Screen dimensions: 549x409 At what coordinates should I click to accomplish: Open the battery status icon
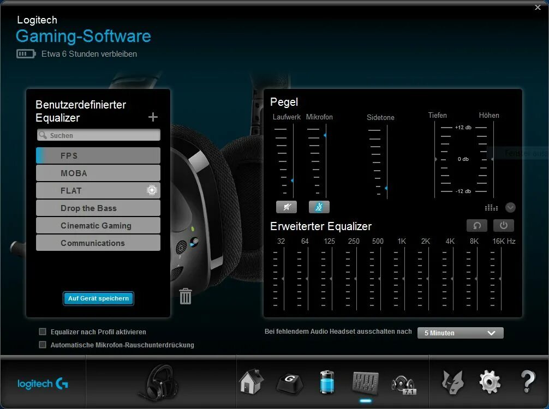pos(327,382)
